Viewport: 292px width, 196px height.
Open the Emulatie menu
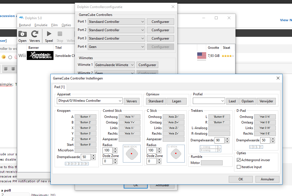click(x=41, y=25)
